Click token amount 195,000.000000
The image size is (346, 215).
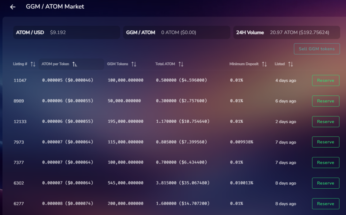click(x=126, y=121)
